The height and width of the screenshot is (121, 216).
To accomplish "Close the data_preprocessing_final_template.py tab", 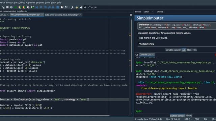I will (80, 15).
